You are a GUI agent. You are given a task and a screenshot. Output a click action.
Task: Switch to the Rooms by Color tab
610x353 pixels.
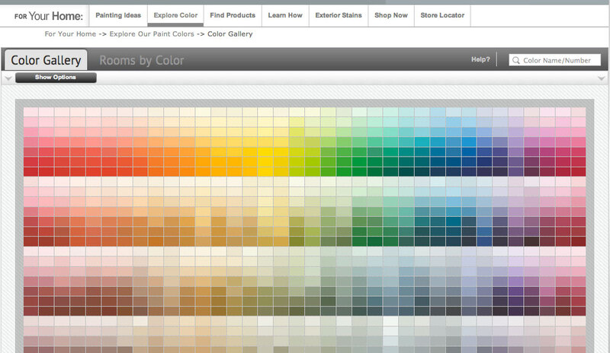(141, 60)
